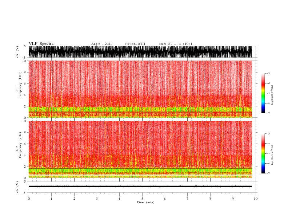Click the ch.3 voltage waveform trace
The image size is (288, 223).
pos(140,187)
